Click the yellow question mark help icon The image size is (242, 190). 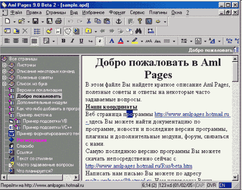(139, 21)
